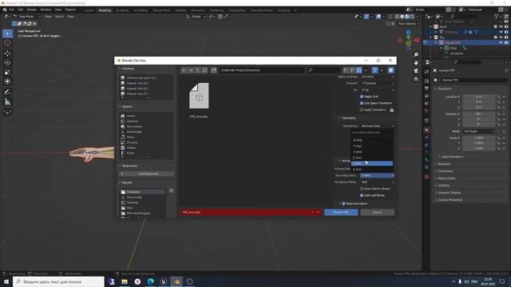511x287 pixels.
Task: Select the Cursor tool in viewport toolbar
Action: (7, 43)
